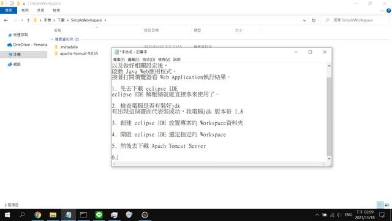
Task: Switch to large icons view in status bar
Action: (x=387, y=205)
